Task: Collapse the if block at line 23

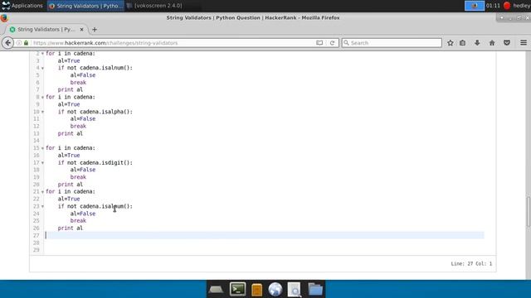Action: [x=42, y=206]
